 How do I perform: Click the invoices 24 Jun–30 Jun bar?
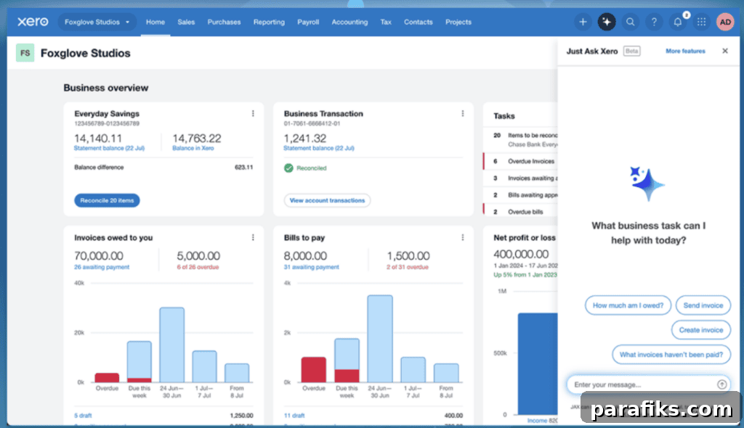point(171,345)
